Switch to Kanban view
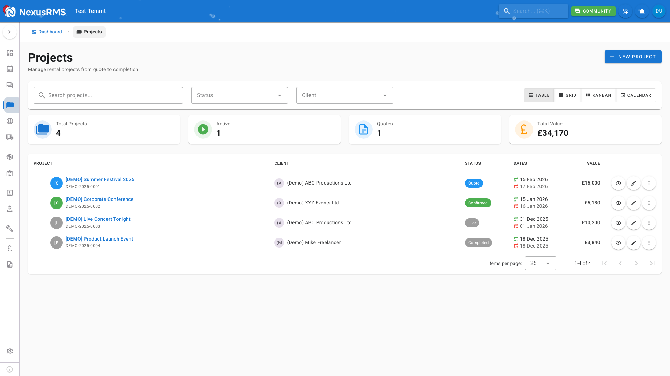 (x=598, y=95)
